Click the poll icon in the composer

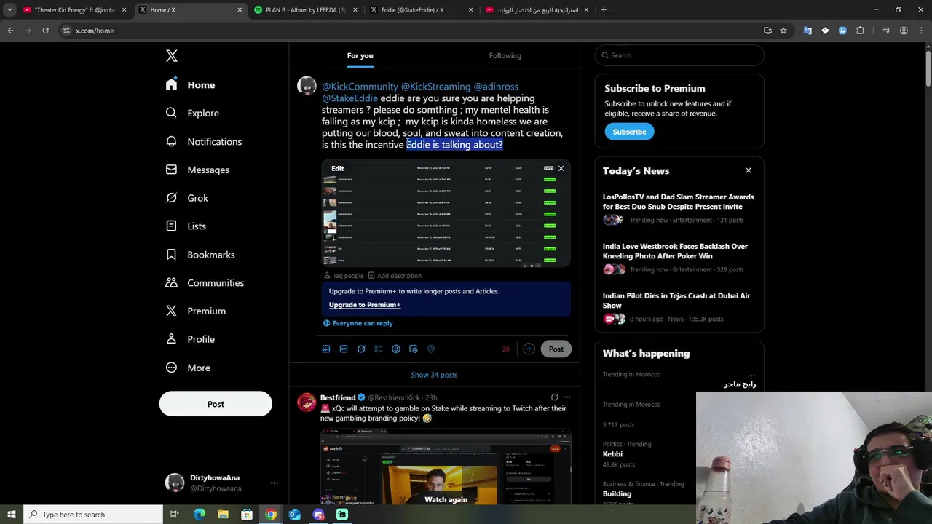pos(379,349)
